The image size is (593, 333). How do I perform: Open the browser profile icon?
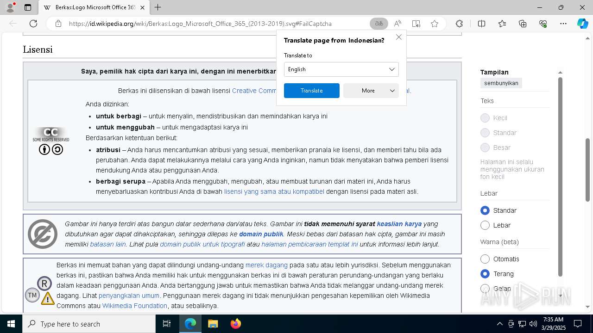coord(10,7)
